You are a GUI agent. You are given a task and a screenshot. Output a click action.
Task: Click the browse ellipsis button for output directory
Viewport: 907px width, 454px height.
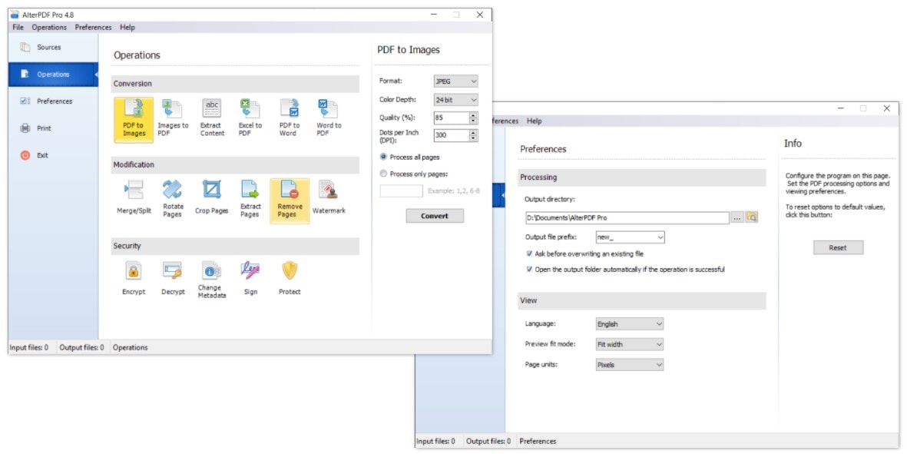click(737, 217)
